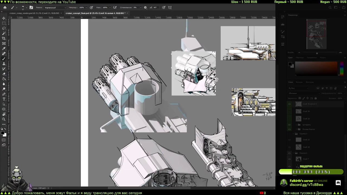
Task: Select the Hand tool
Action: point(4,114)
